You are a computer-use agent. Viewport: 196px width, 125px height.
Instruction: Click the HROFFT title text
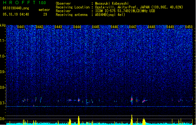pos(19,2)
